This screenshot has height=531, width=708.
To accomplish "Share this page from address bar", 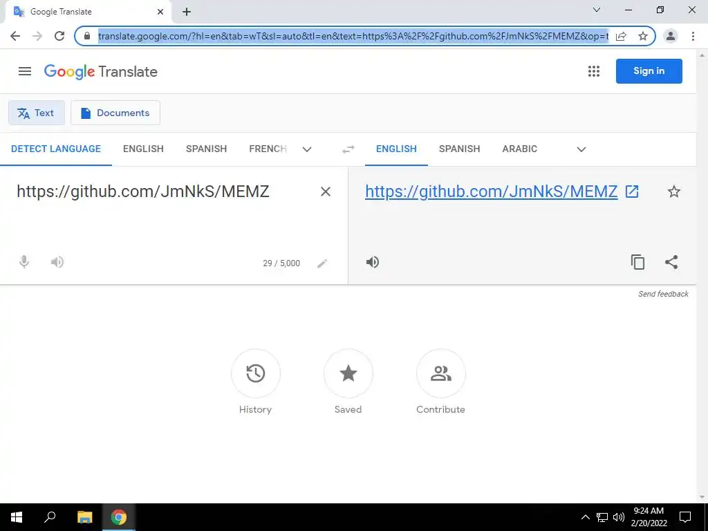I will pos(621,36).
